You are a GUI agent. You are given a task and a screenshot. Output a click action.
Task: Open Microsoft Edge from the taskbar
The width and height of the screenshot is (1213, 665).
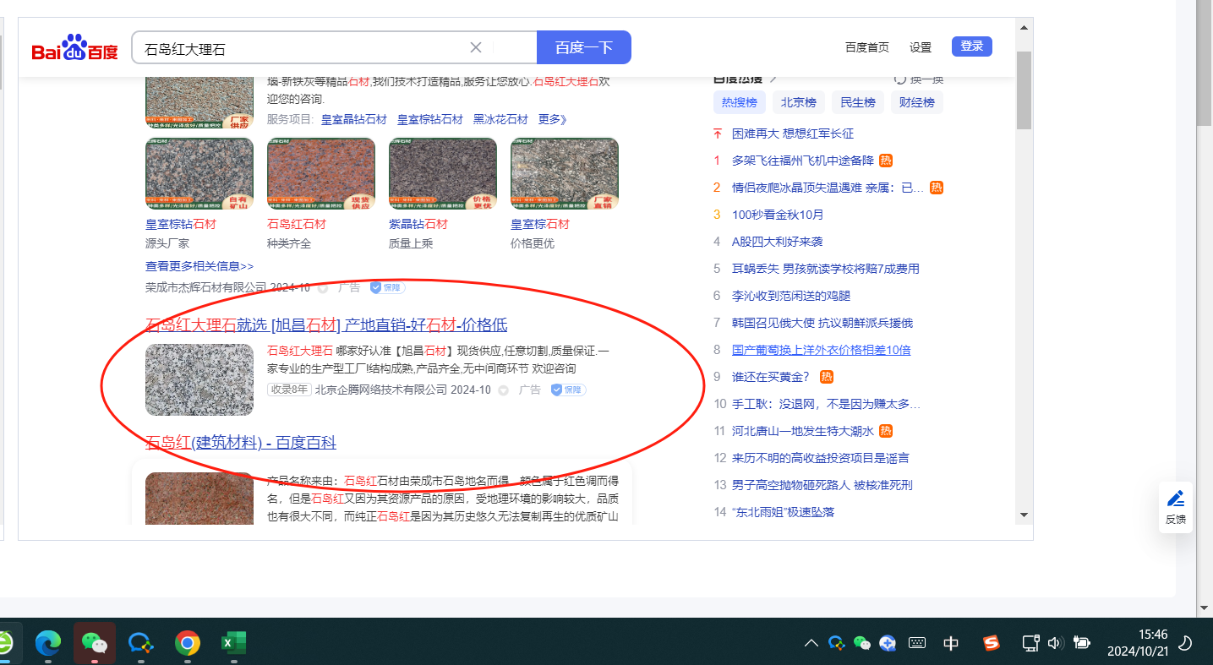(48, 644)
